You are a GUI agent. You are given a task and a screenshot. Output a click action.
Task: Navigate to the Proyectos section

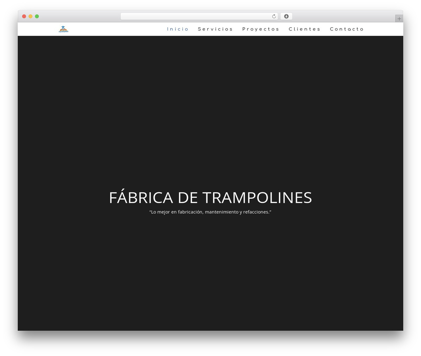coord(261,29)
